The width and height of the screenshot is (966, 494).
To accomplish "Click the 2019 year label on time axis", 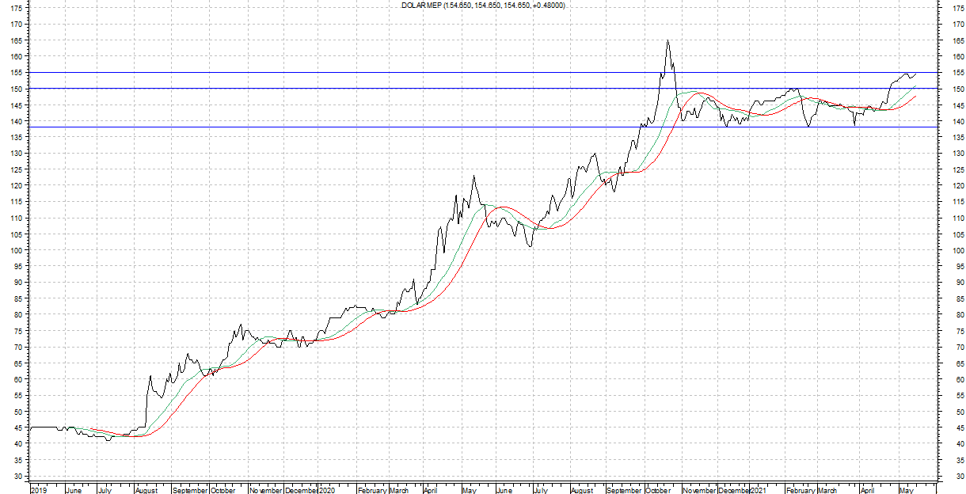I will click(39, 490).
